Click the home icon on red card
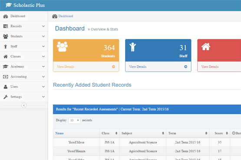Viewport: 241px width, 160px height. (x=206, y=47)
